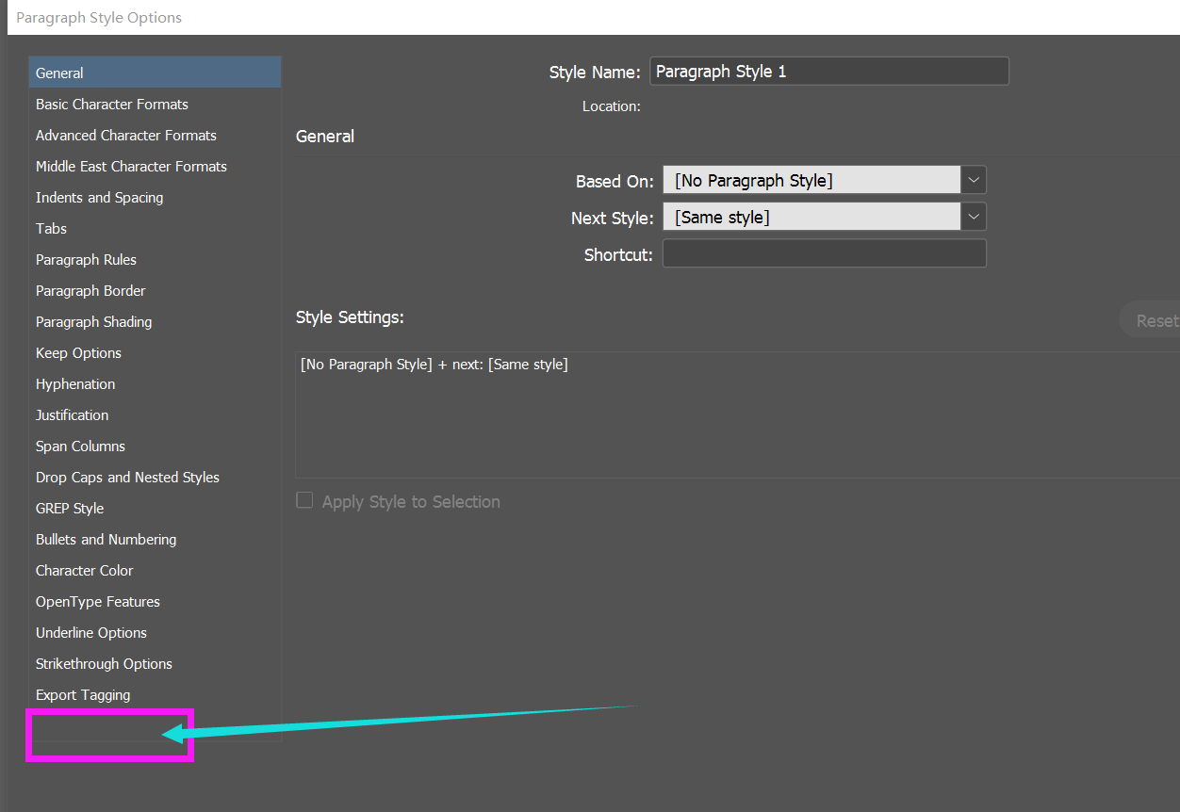Select the Hyphenation category
1180x812 pixels.
[75, 383]
